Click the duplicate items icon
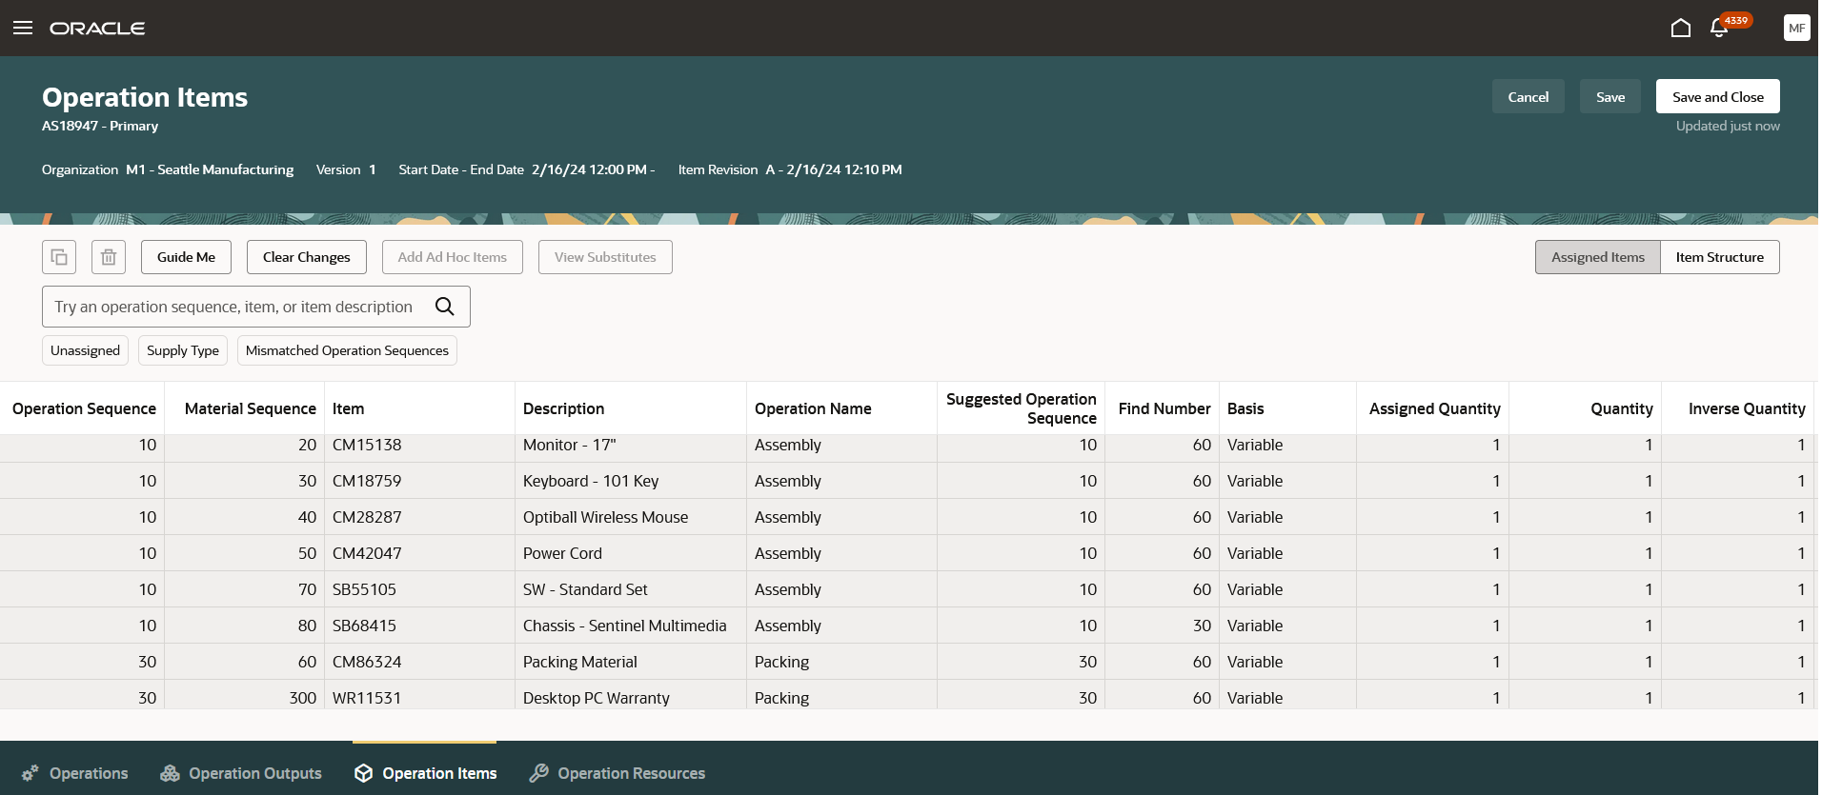Image resolution: width=1822 pixels, height=795 pixels. coord(59,257)
